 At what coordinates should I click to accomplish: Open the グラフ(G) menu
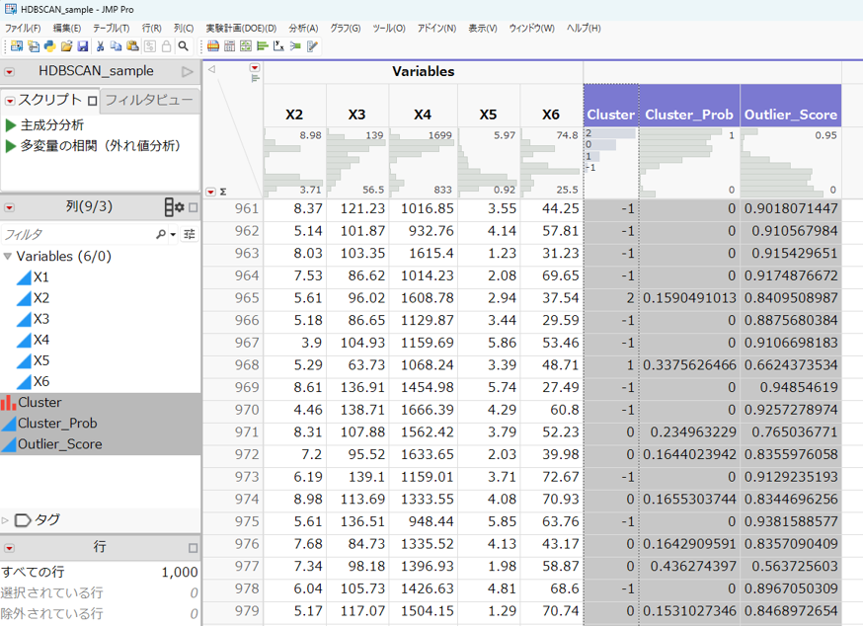[x=345, y=28]
